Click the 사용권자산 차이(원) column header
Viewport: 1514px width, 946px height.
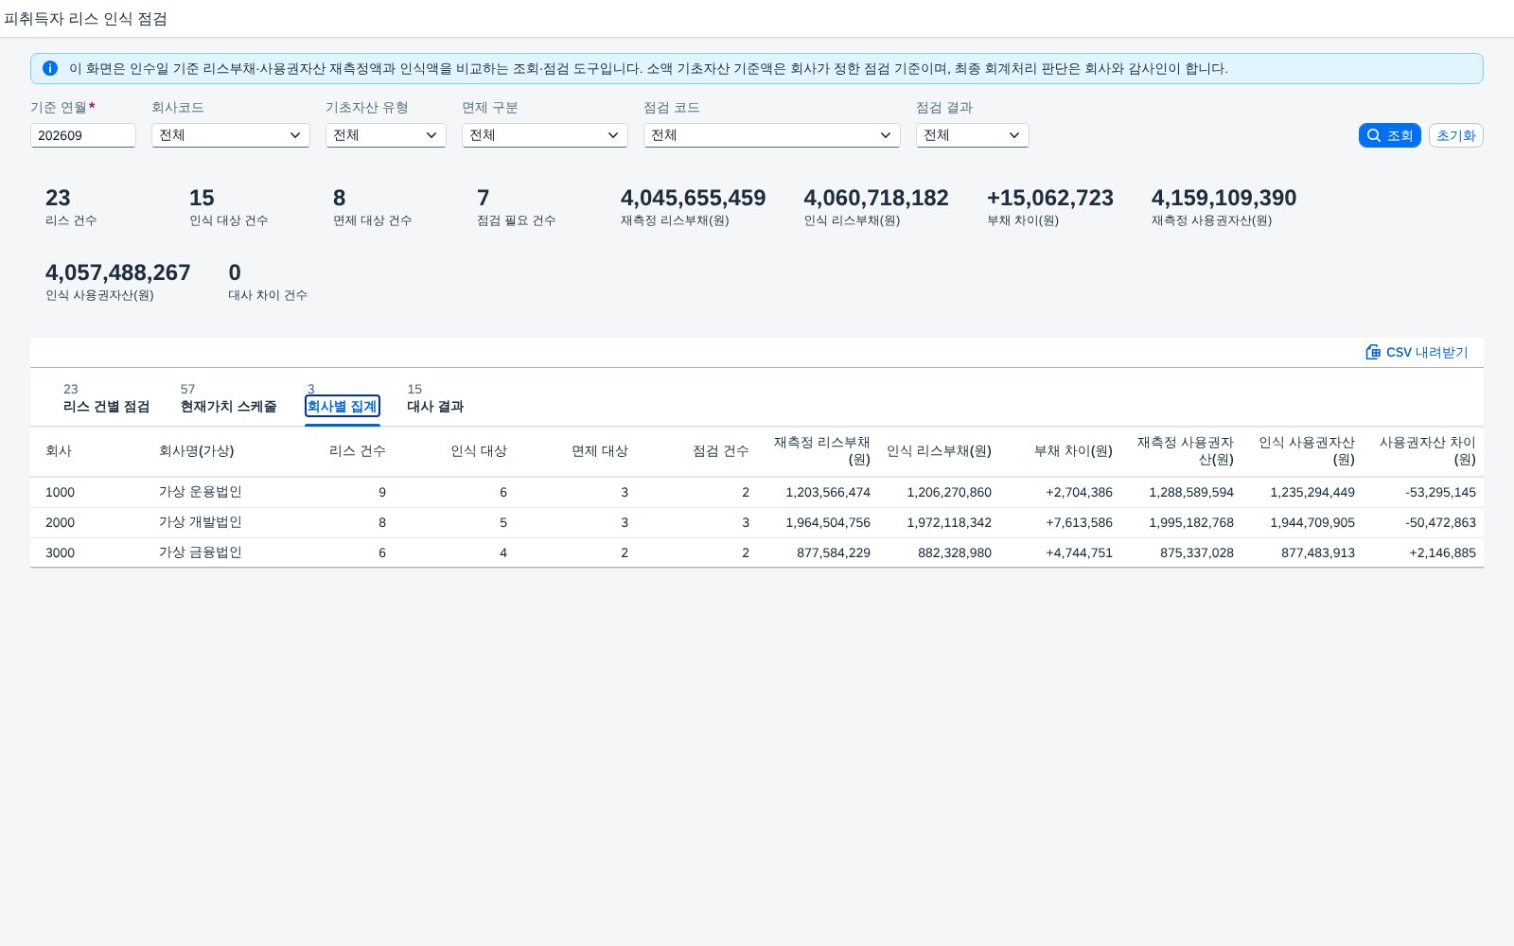(x=1427, y=451)
